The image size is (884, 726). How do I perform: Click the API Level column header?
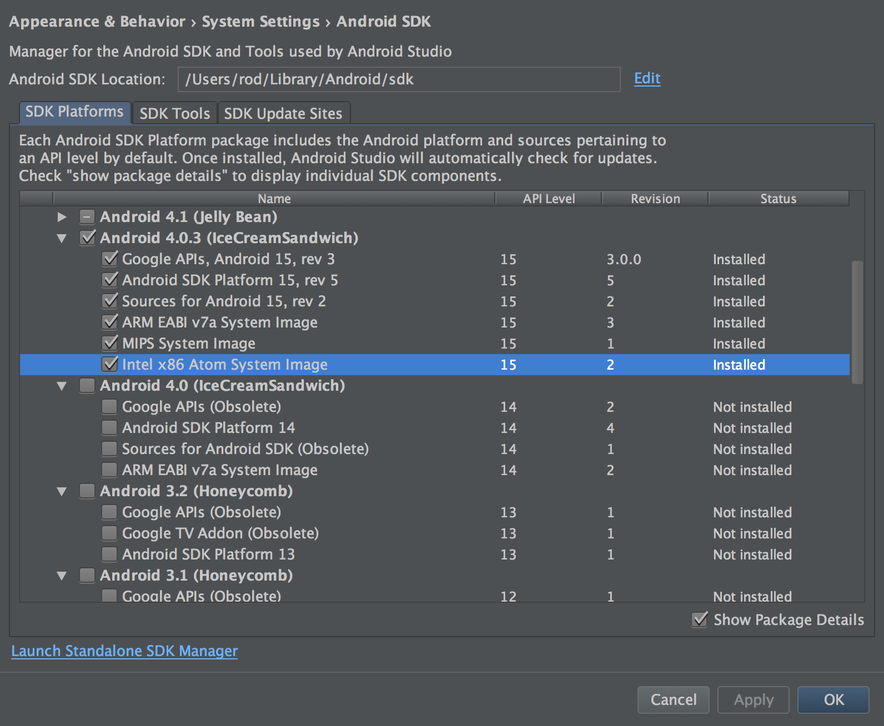click(x=549, y=199)
